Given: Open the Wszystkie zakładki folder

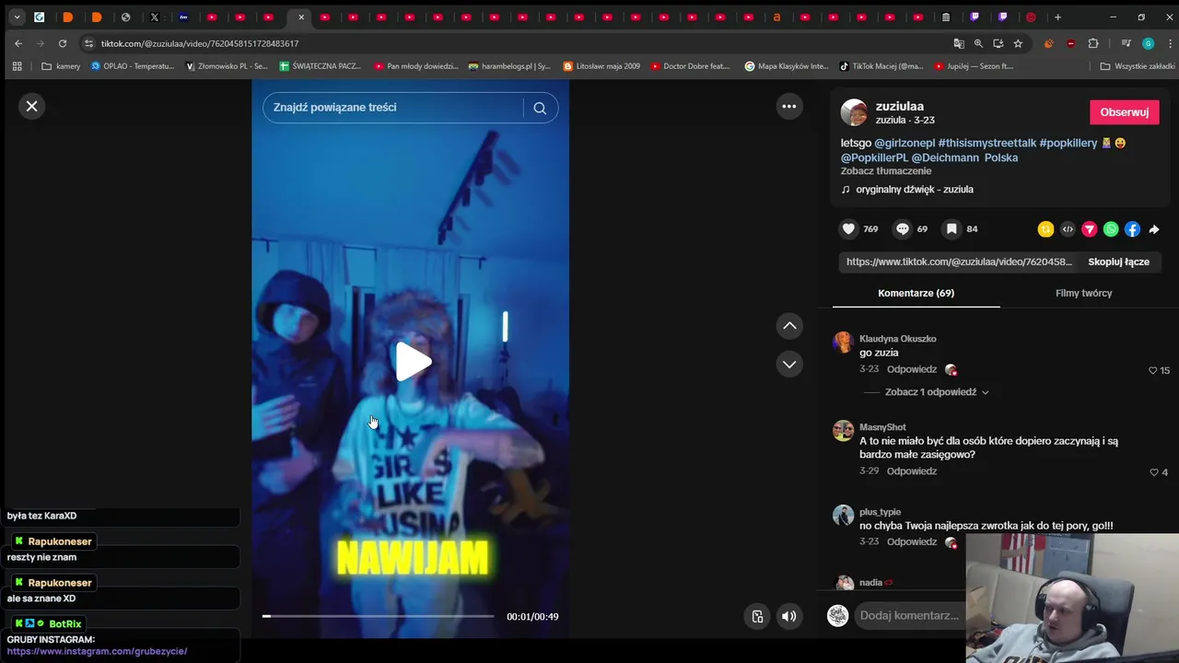Looking at the screenshot, I should (x=1138, y=66).
